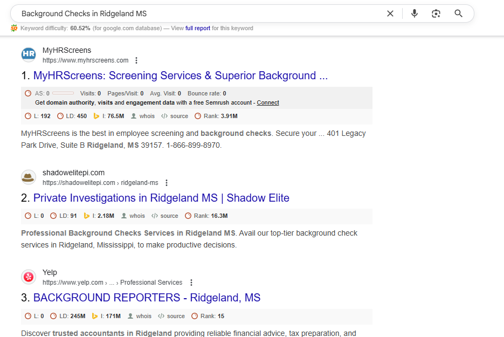Click Connect to link Semrush account
This screenshot has height=337, width=504.
268,102
